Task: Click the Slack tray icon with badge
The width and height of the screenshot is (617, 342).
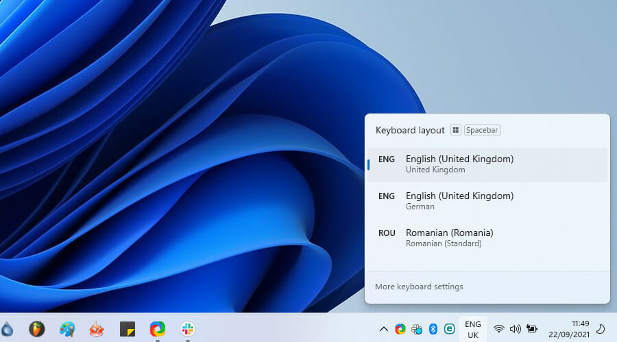Action: [417, 329]
